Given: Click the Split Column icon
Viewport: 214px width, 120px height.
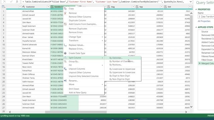Looking at the screenshot, I should pyautogui.click(x=65, y=58).
